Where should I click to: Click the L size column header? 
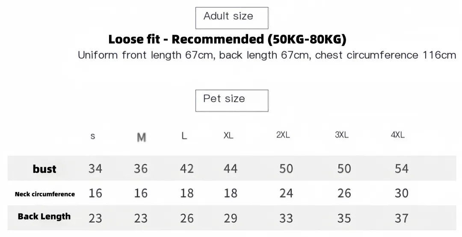click(184, 136)
